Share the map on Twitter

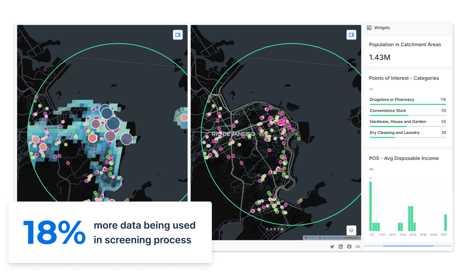click(x=332, y=246)
